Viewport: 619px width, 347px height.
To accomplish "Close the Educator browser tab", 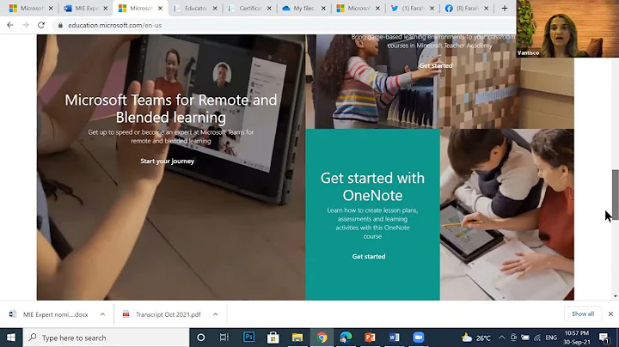I will coord(215,9).
